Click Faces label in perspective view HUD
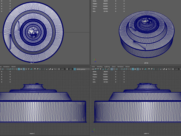This screenshot has height=136, width=181. (x=95, y=6)
